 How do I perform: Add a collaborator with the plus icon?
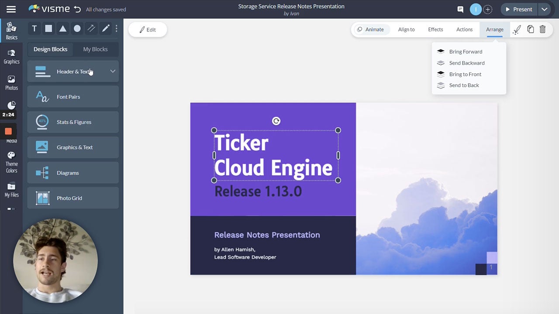pos(488,9)
